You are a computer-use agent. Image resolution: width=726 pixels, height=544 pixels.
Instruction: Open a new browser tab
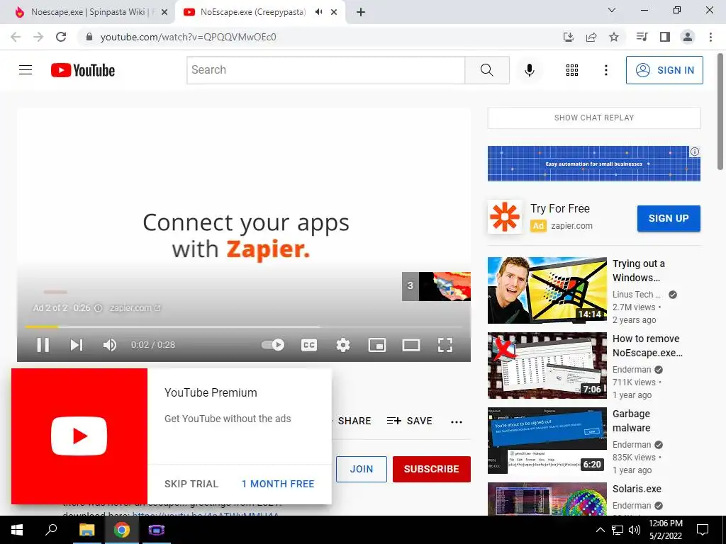click(361, 12)
